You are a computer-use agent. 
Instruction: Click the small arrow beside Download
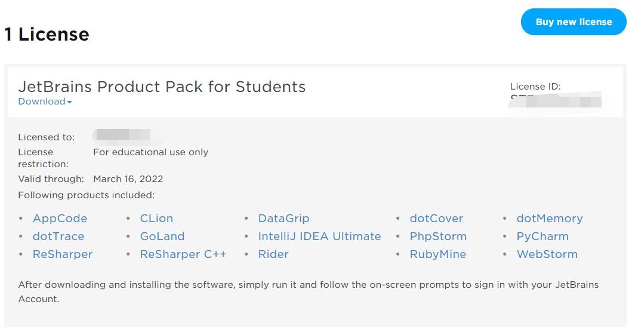tap(70, 103)
